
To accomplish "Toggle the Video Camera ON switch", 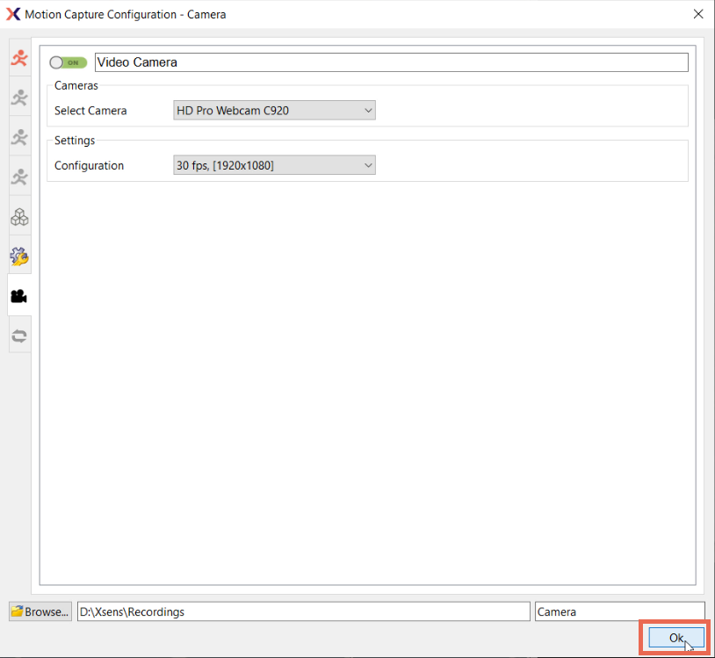I will coord(69,62).
